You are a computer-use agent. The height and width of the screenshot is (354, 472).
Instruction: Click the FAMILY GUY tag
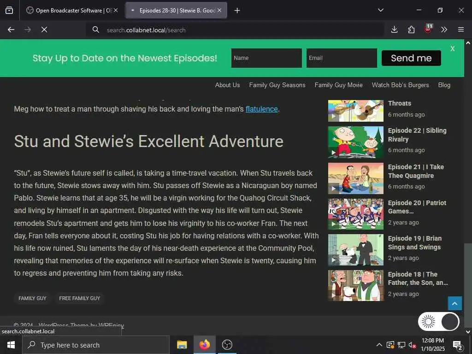coord(33,298)
